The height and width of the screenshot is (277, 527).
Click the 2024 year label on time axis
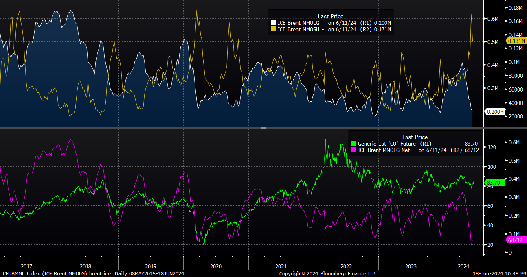click(x=463, y=266)
